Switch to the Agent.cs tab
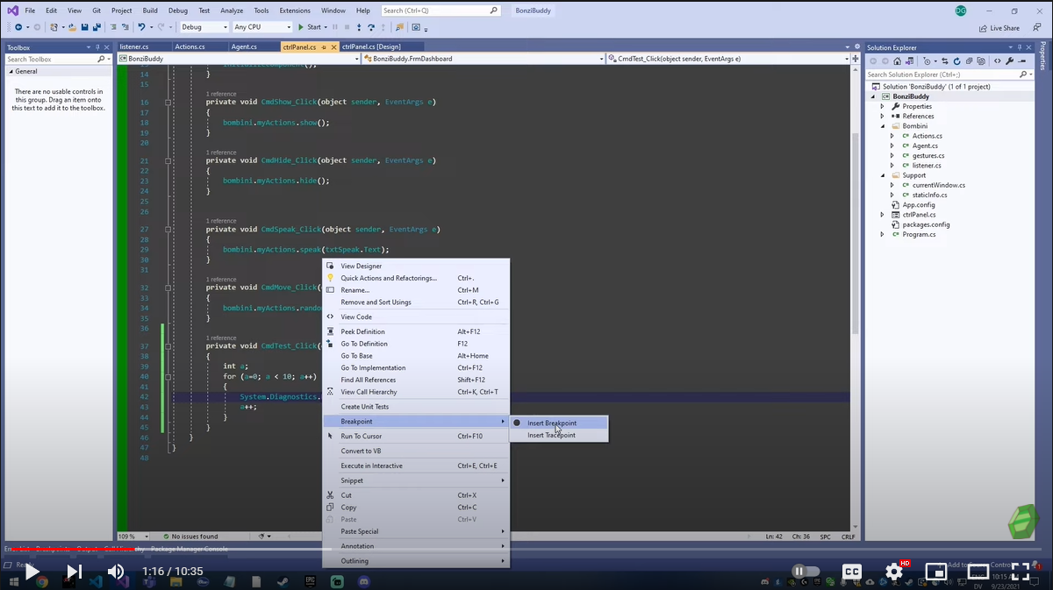Screen dimensions: 1053x590 pyautogui.click(x=243, y=46)
